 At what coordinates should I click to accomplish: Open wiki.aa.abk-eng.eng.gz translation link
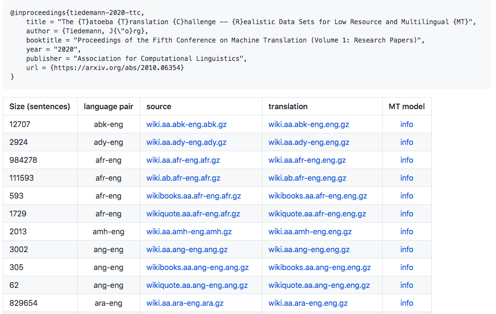pyautogui.click(x=308, y=125)
